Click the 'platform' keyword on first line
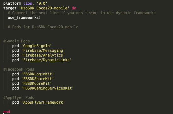 tap(12, 3)
